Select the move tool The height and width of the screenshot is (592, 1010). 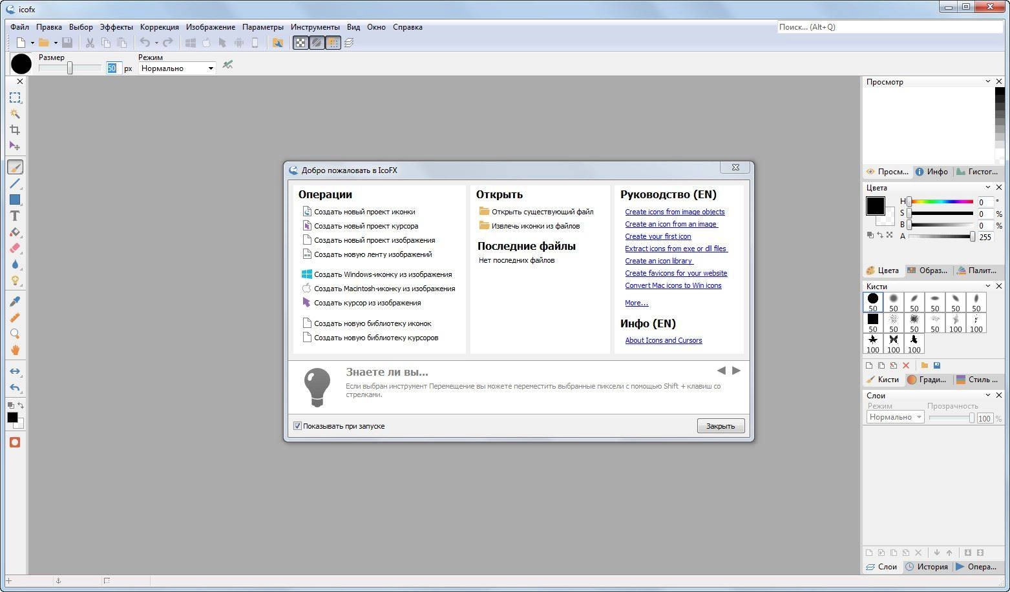(x=15, y=146)
